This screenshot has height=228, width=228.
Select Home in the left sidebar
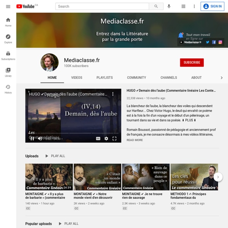coord(8,22)
